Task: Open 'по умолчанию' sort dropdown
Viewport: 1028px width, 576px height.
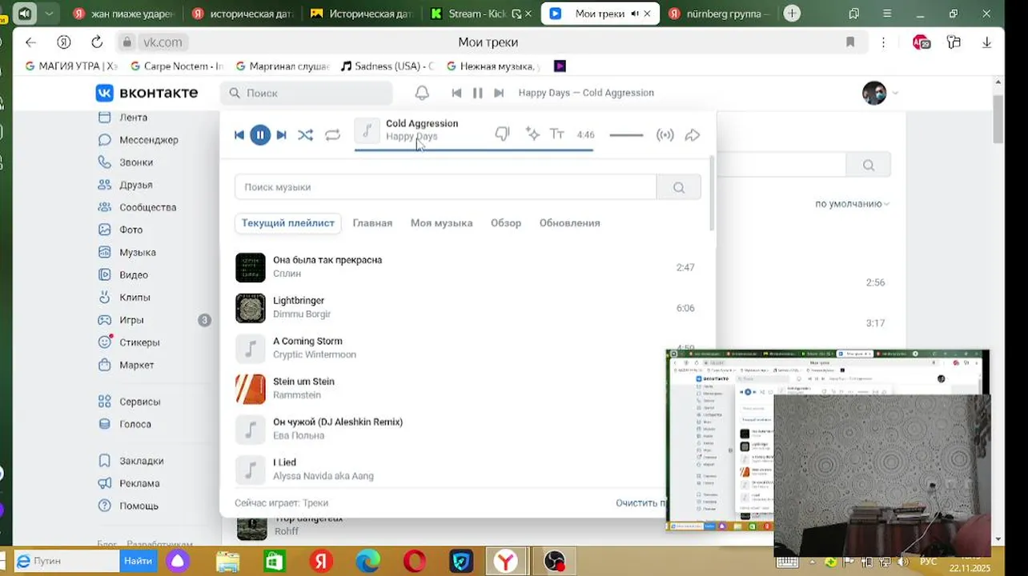Action: point(853,204)
